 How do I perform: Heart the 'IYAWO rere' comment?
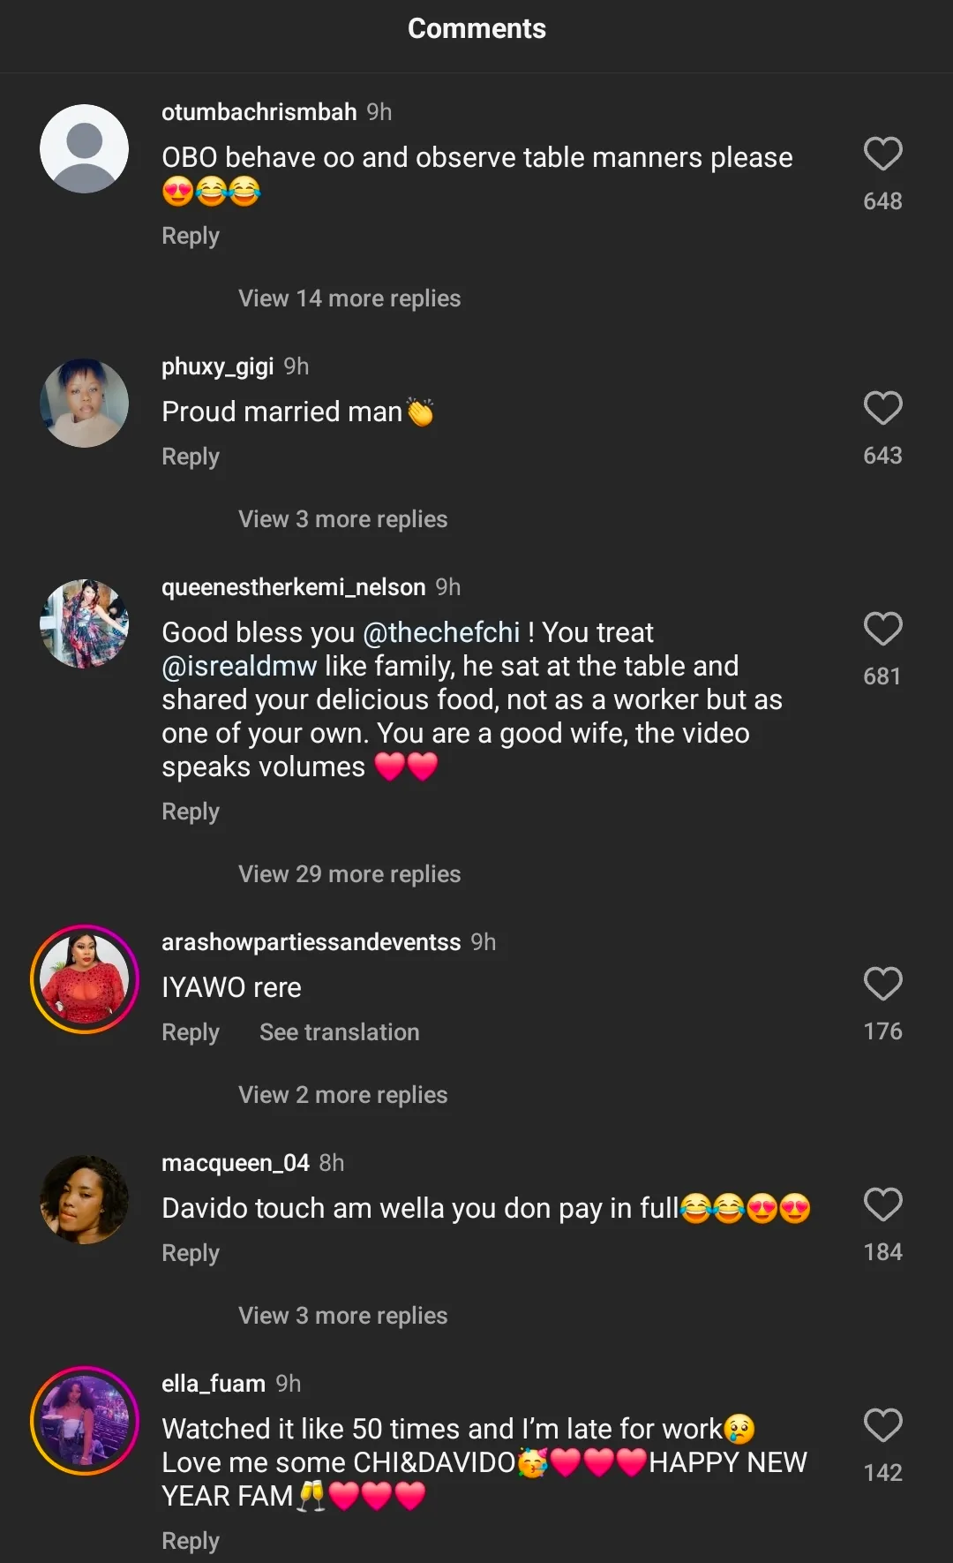pyautogui.click(x=882, y=985)
